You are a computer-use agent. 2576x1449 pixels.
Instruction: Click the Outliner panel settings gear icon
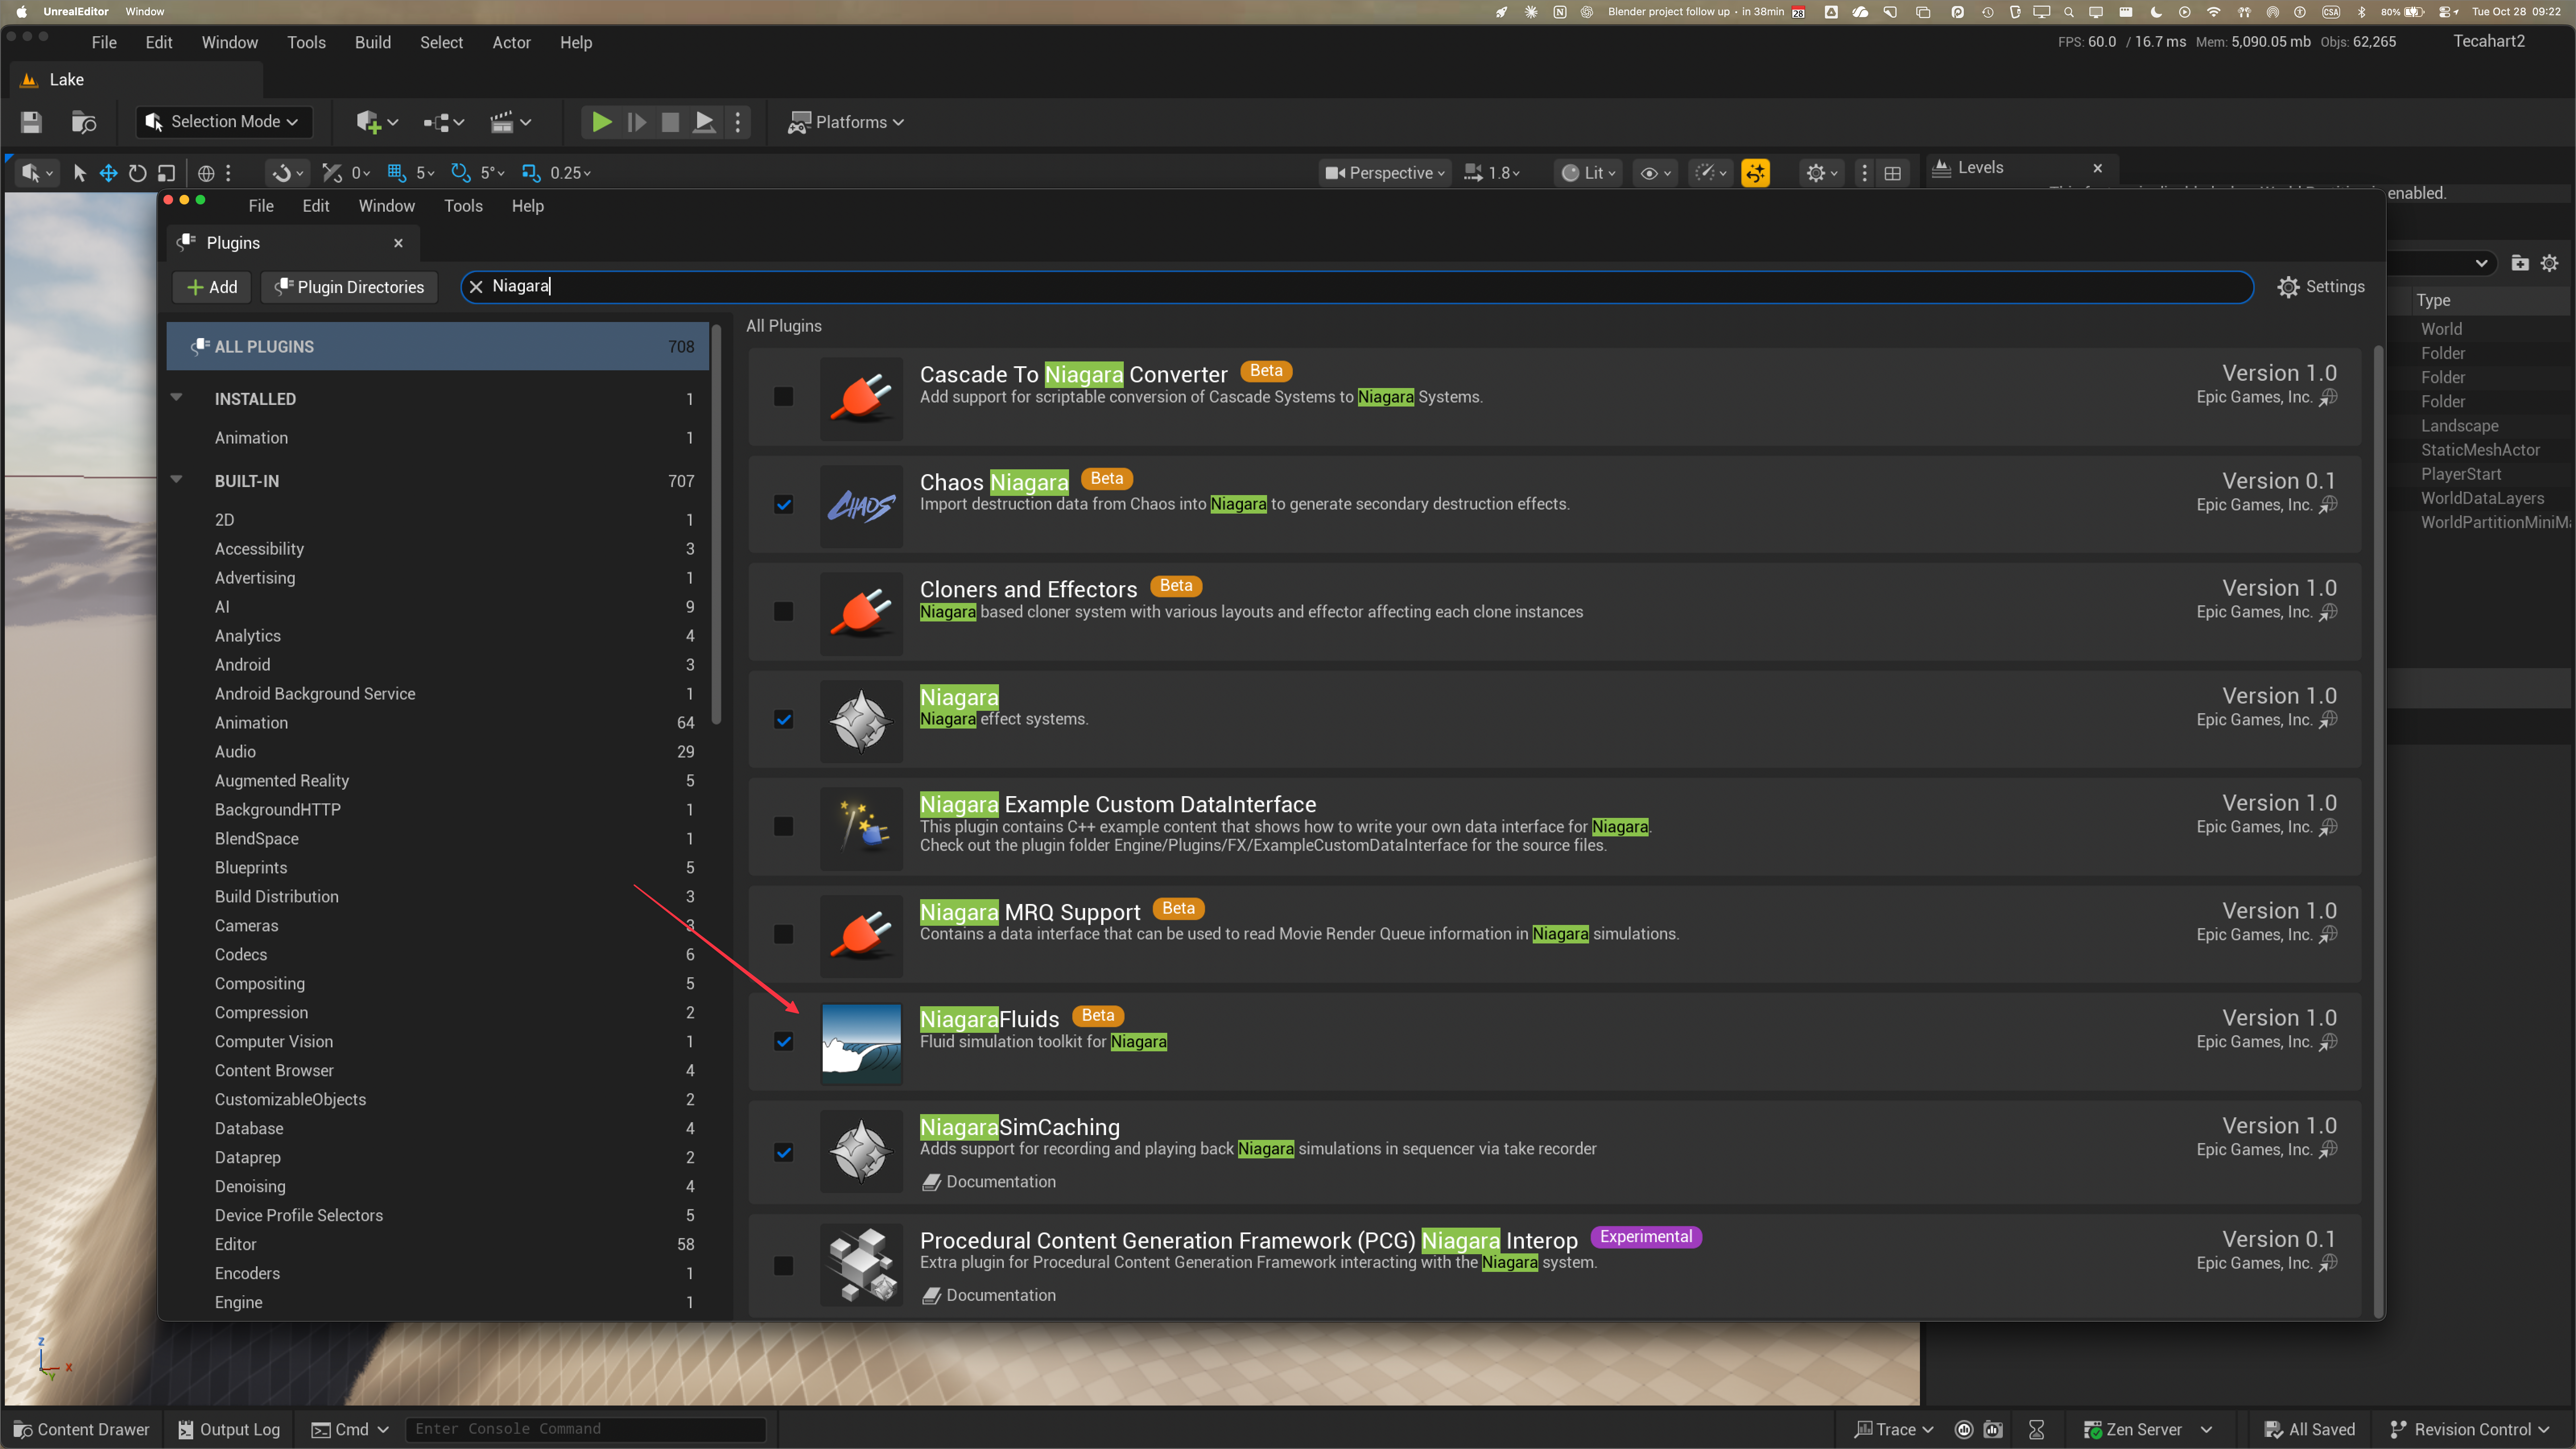[x=2549, y=263]
